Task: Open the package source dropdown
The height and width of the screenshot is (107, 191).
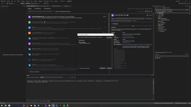Action: (x=147, y=11)
